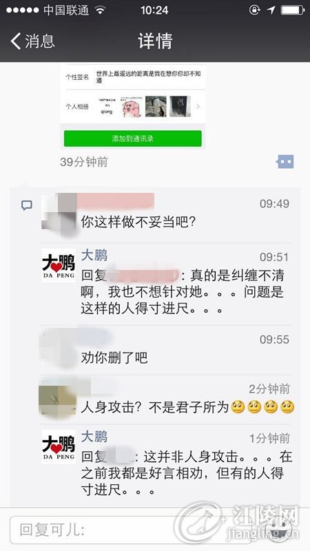Tap the emoji smiley in reply box
The width and height of the screenshot is (310, 551).
point(280,528)
